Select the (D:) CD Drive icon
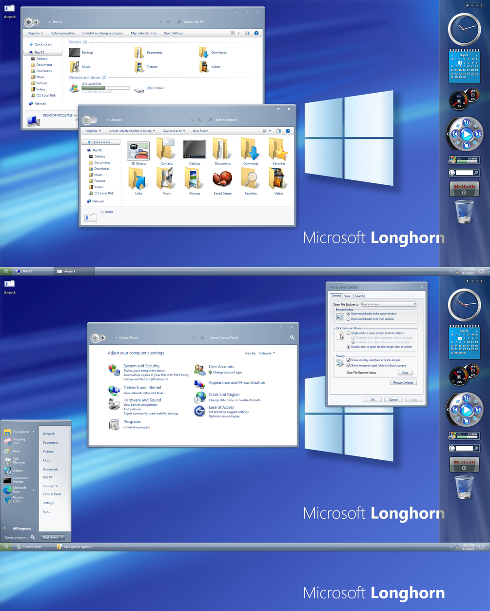490x611 pixels. [x=139, y=90]
